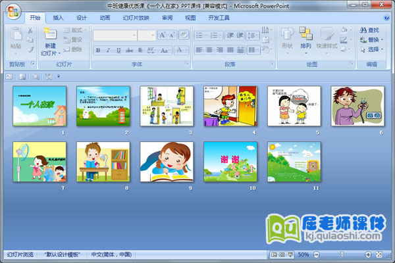This screenshot has width=395, height=263.
Task: Switch to Normal view in status bar
Action: tap(274, 254)
